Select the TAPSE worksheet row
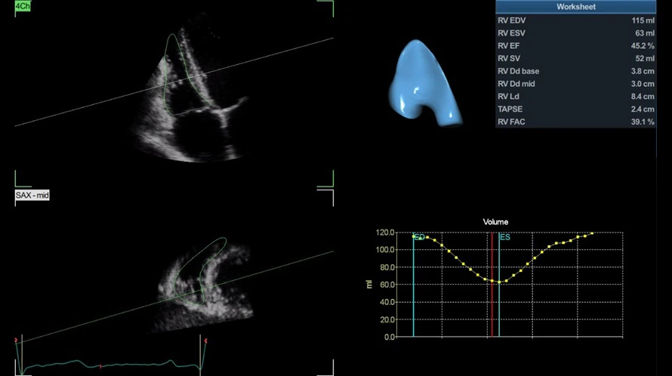 point(575,109)
